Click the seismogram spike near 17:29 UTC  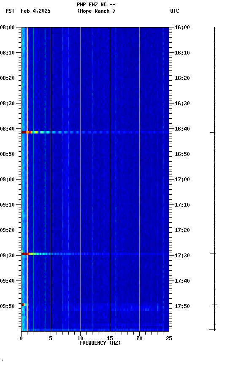click(213, 253)
